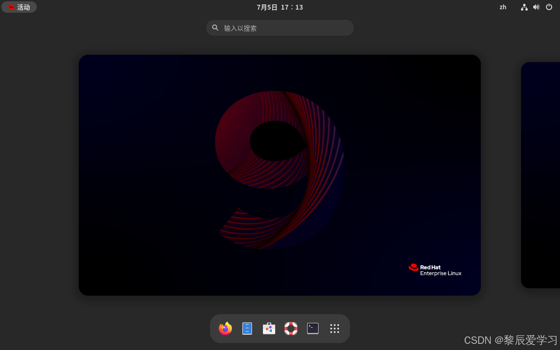560x350 pixels.
Task: Click the power icon in top bar
Action: click(x=549, y=7)
